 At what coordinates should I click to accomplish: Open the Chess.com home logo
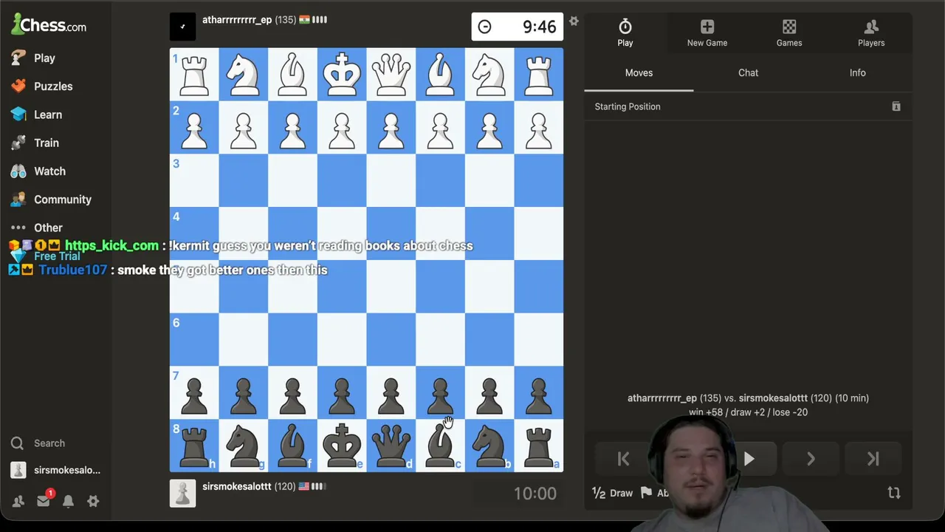(x=49, y=25)
